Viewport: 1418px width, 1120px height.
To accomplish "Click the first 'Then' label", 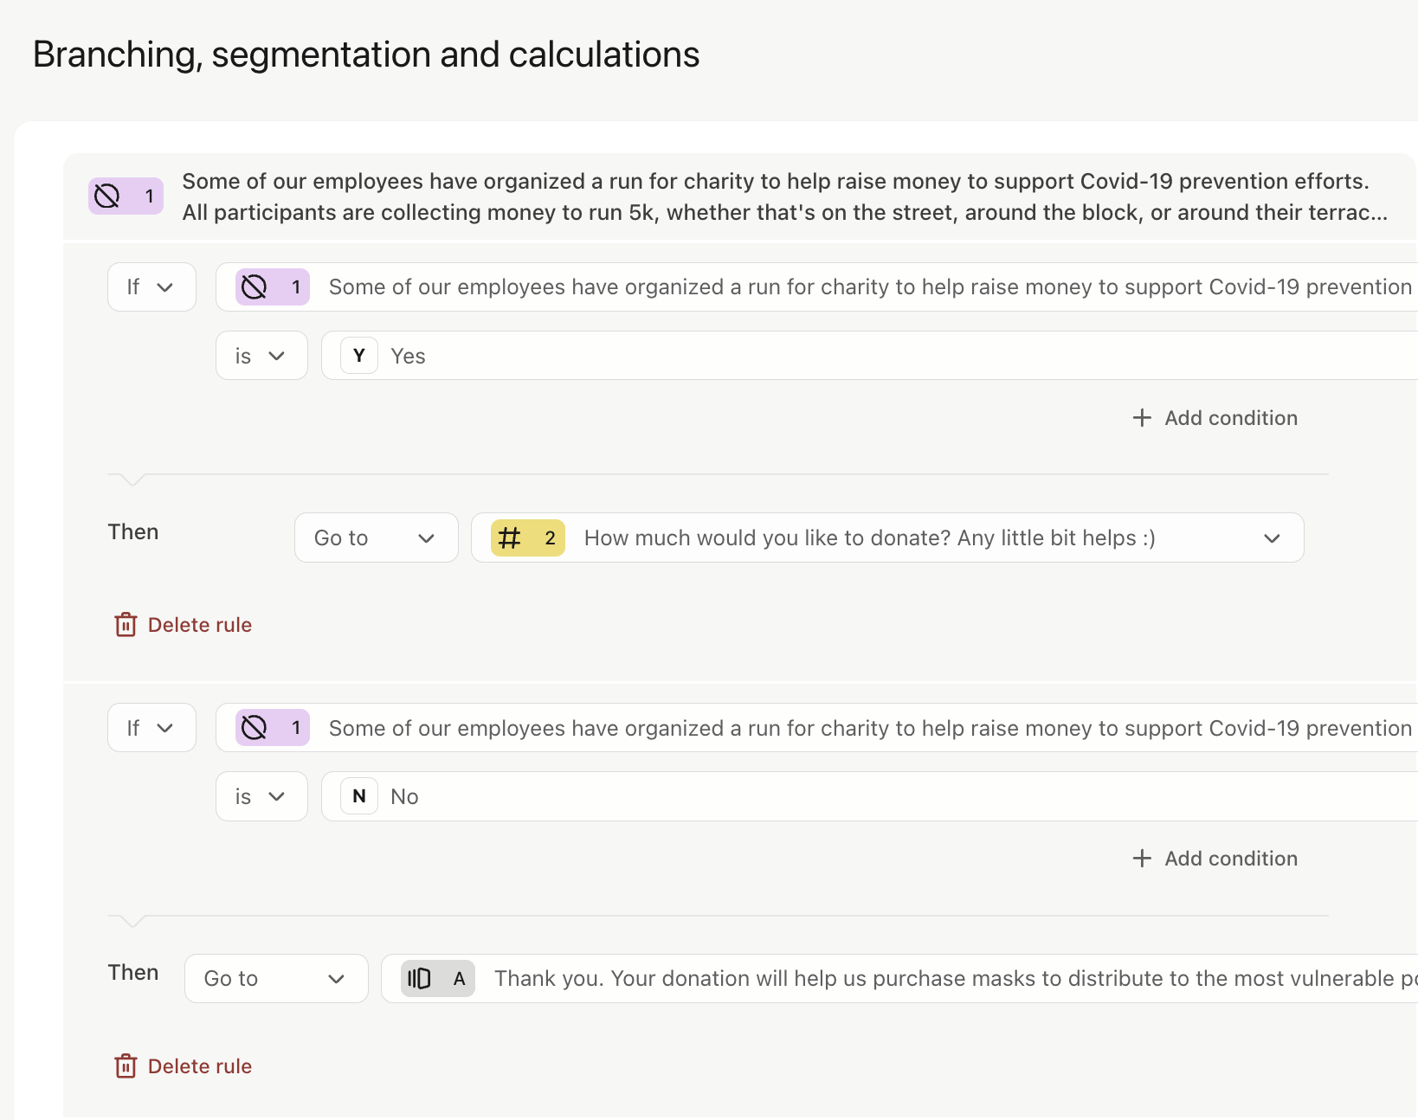I will 133,531.
